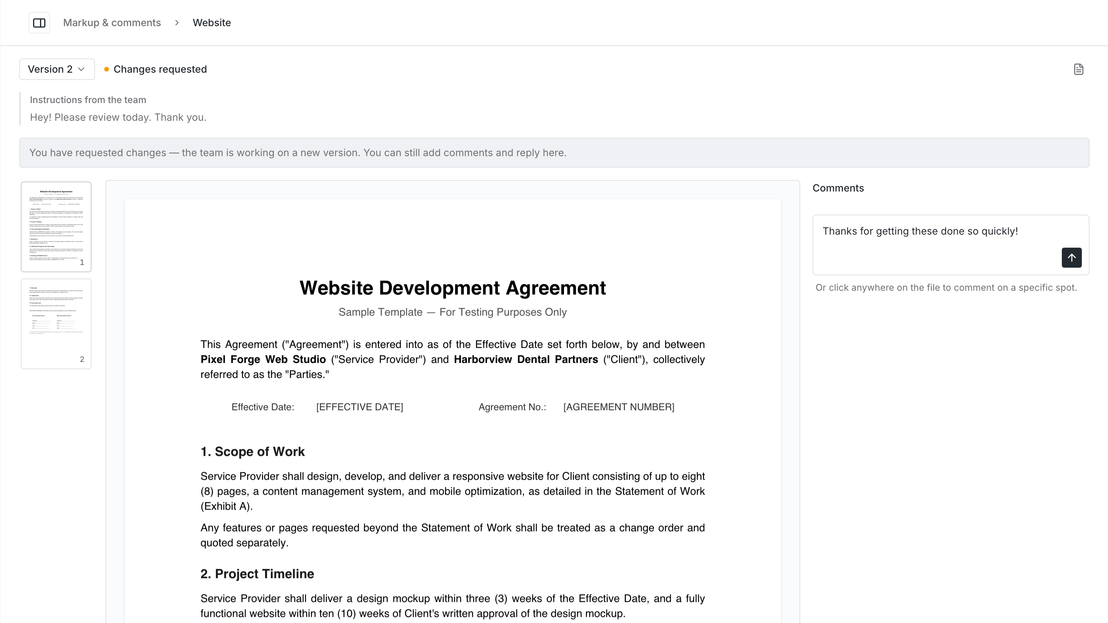1108x623 pixels.
Task: Click the Sample Template subtitle
Action: pyautogui.click(x=452, y=312)
